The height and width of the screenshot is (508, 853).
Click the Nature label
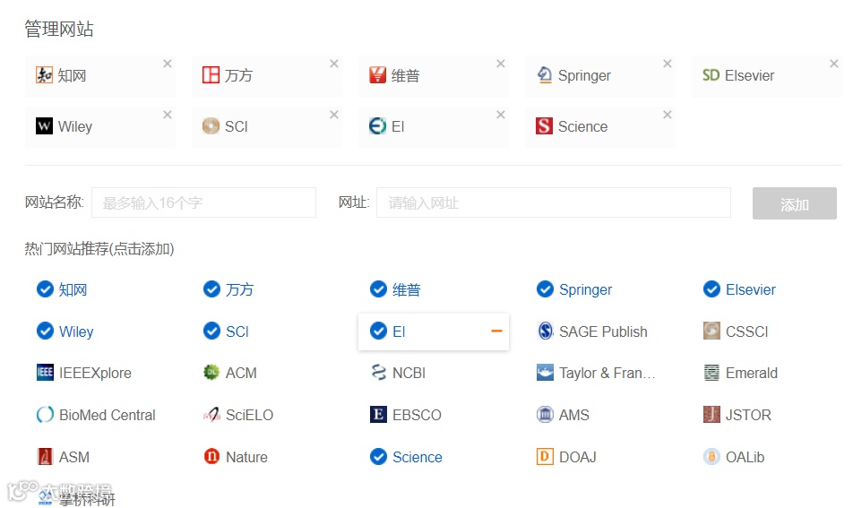pyautogui.click(x=246, y=457)
